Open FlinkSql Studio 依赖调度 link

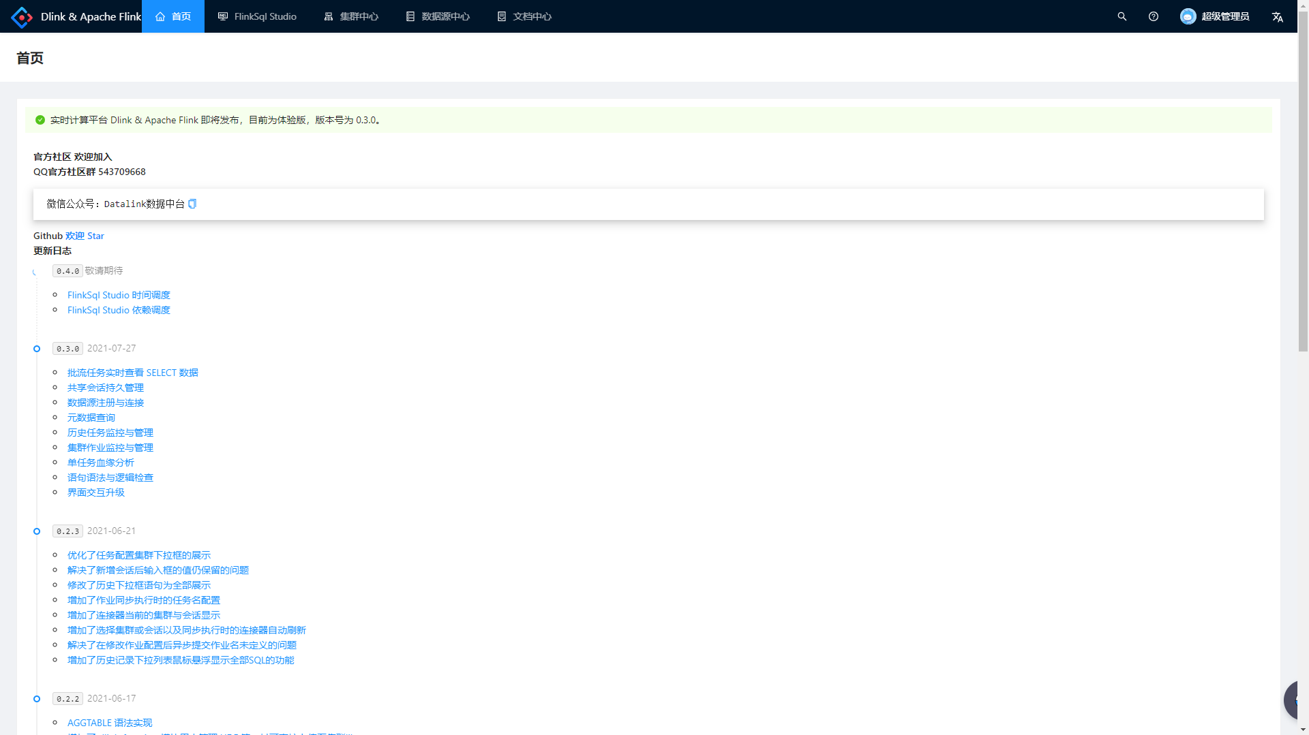pos(119,310)
